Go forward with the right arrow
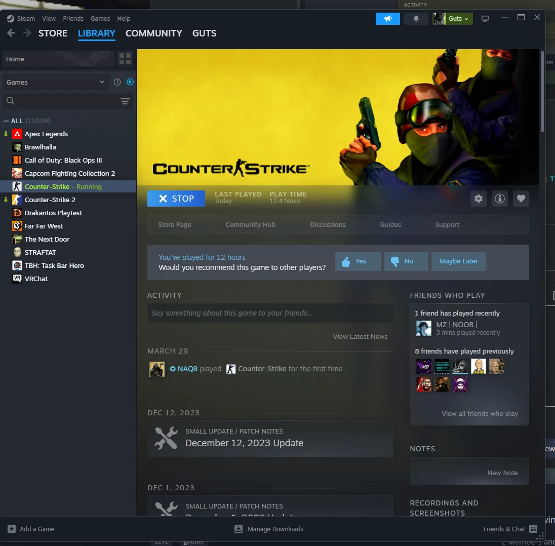555x546 pixels. 27,33
